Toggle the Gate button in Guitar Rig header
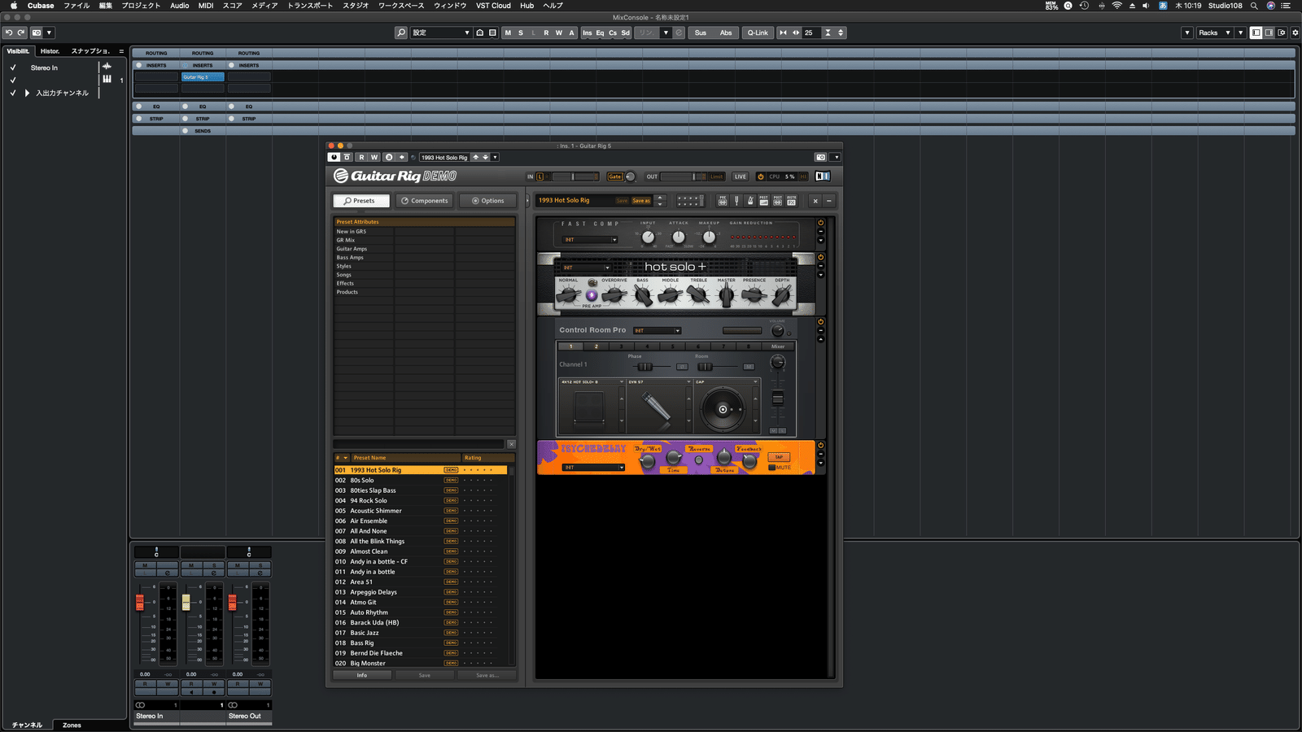The width and height of the screenshot is (1302, 732). [615, 176]
